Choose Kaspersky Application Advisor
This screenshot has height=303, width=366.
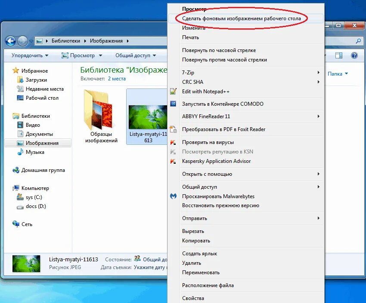(x=246, y=161)
